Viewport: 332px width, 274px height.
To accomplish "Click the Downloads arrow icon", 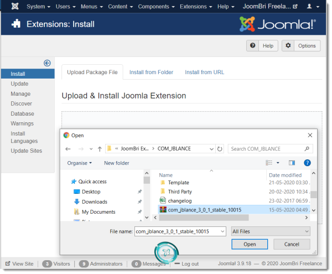I will pyautogui.click(x=77, y=201).
